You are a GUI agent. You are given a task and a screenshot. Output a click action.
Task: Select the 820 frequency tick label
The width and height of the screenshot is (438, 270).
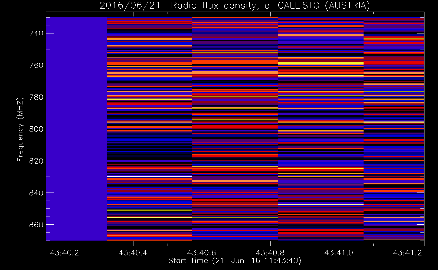click(36, 161)
